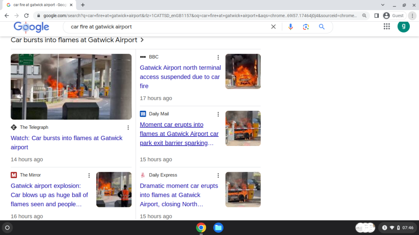Viewport: 419px width, 235px height.
Task: Click the address bar URL
Action: [x=200, y=16]
